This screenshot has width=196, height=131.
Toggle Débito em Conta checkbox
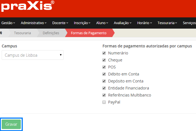[x=104, y=74]
